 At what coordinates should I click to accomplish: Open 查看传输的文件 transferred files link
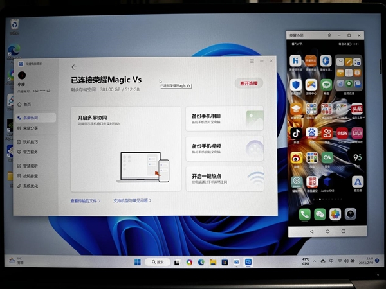pos(86,201)
